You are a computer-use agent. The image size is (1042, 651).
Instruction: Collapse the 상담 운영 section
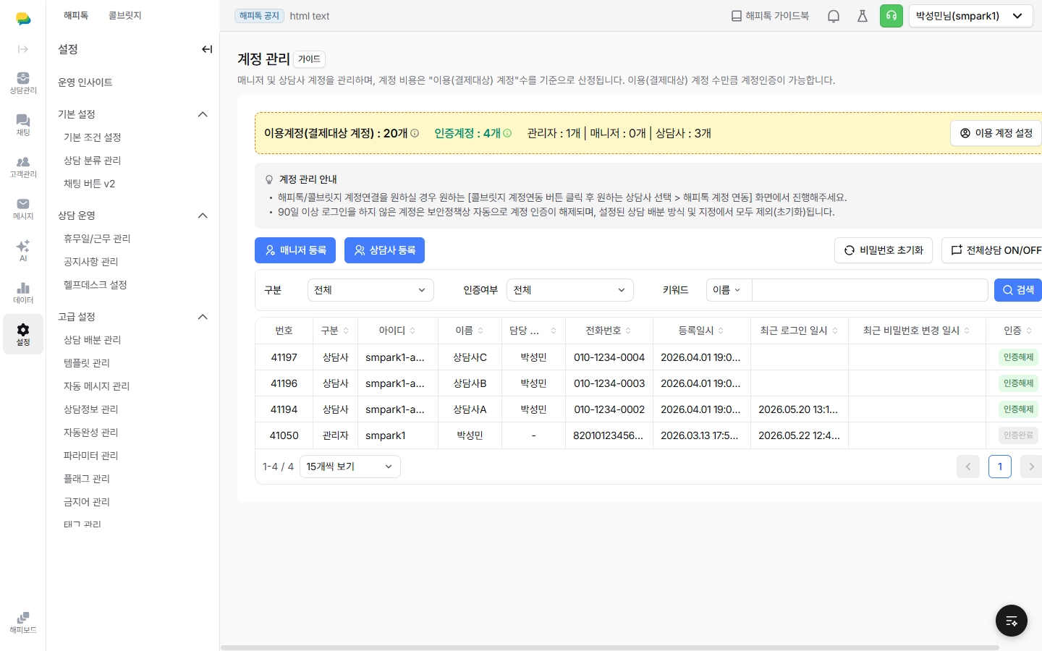click(x=203, y=216)
